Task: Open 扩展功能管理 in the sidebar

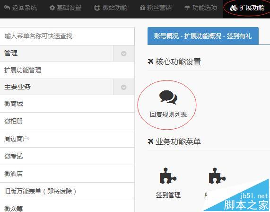Action: coord(67,70)
